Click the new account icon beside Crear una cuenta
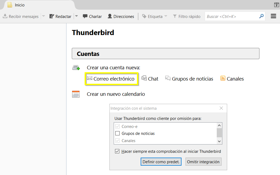 pyautogui.click(x=76, y=68)
